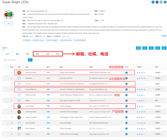
Task: Check the box for Leo SBL's row
Action: 5,84
